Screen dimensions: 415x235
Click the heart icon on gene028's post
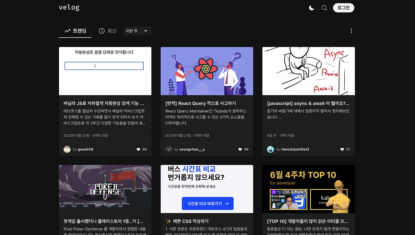click(139, 149)
